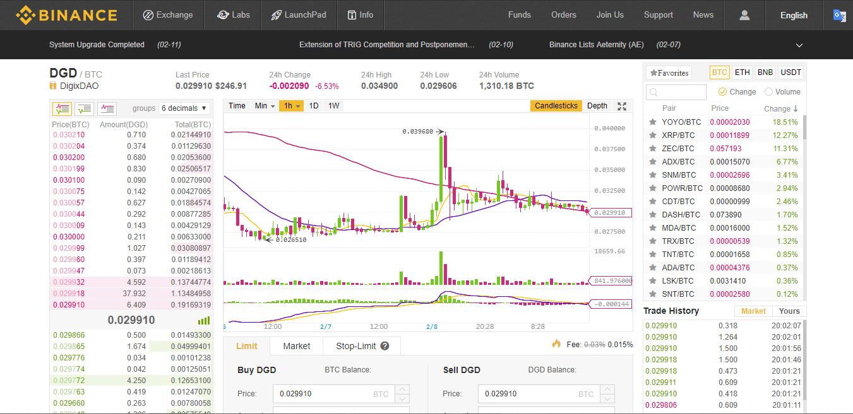This screenshot has width=853, height=414.
Task: Increase Buy DGD price stepper
Action: (402, 389)
